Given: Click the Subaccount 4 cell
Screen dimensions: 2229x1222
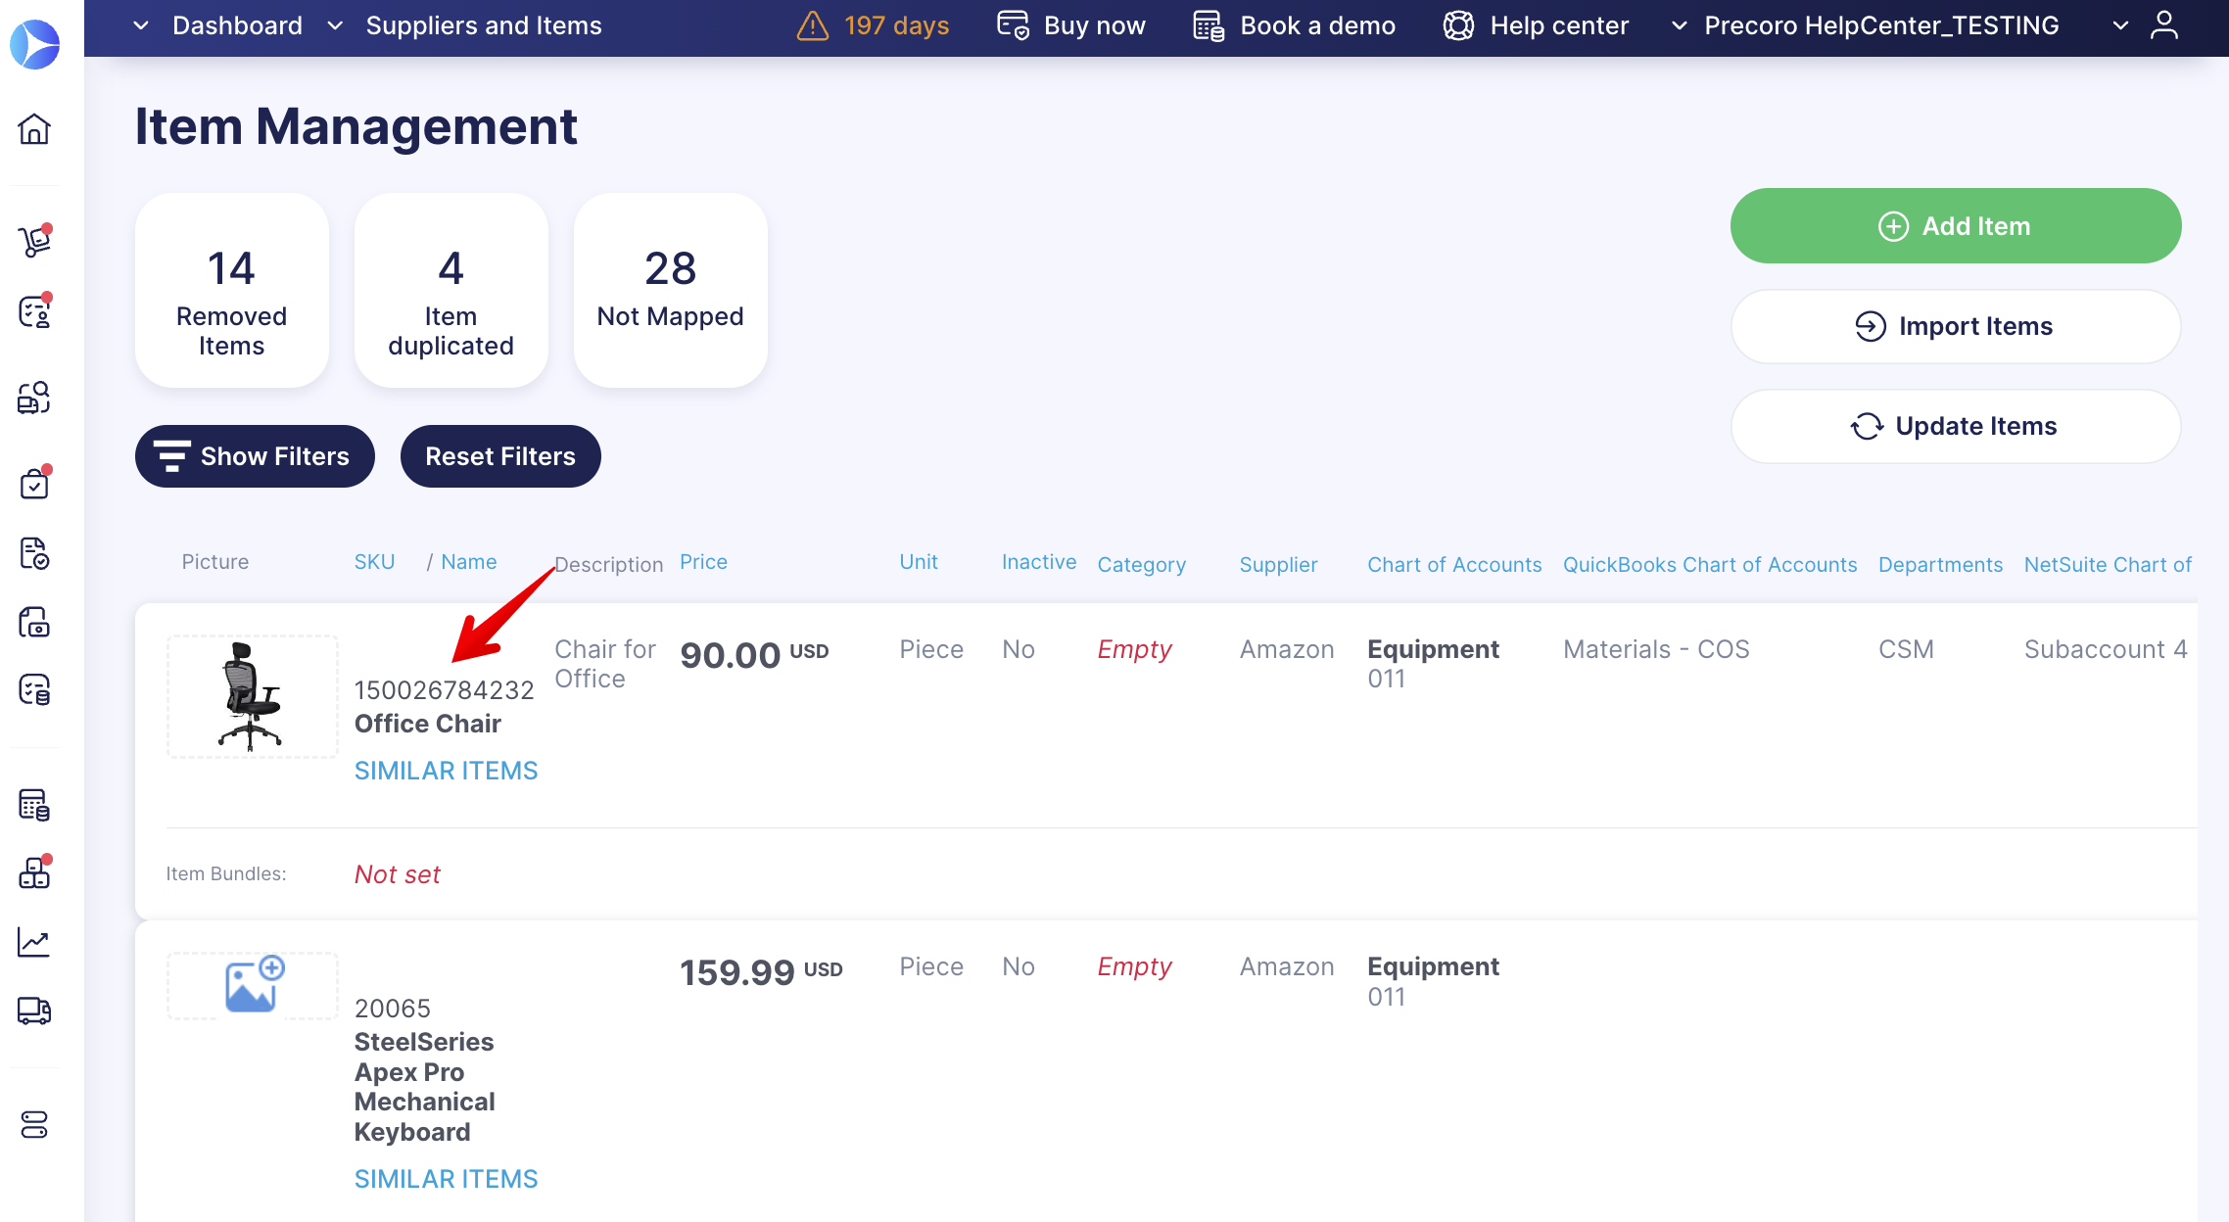Looking at the screenshot, I should tap(2106, 649).
